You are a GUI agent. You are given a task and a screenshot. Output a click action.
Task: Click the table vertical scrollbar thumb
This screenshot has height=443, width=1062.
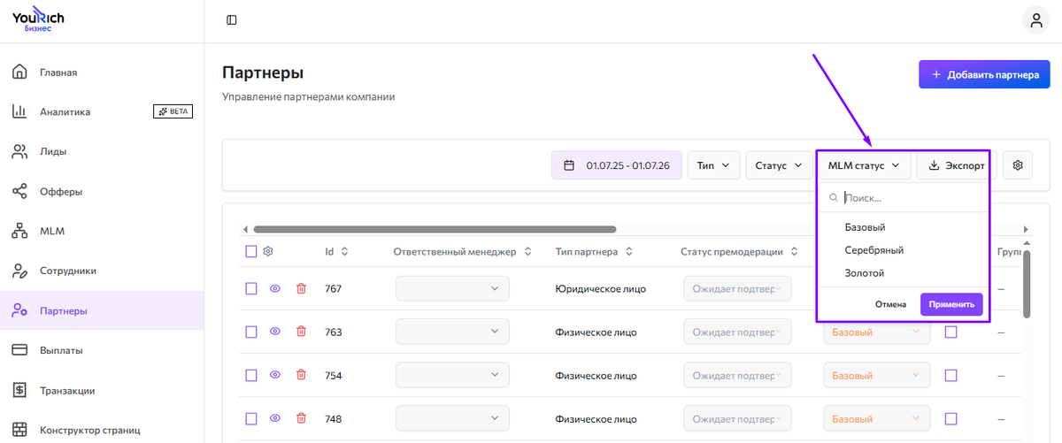pos(1027,283)
